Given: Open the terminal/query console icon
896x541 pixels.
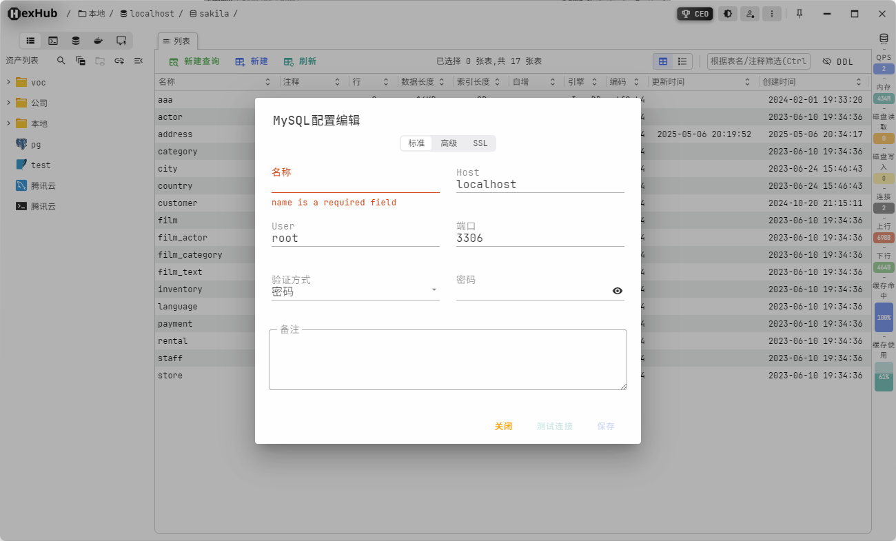Looking at the screenshot, I should pos(53,41).
